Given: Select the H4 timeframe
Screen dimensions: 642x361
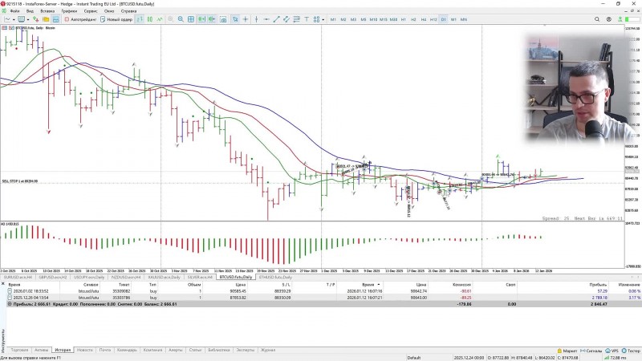Looking at the screenshot, I should pyautogui.click(x=424, y=19).
